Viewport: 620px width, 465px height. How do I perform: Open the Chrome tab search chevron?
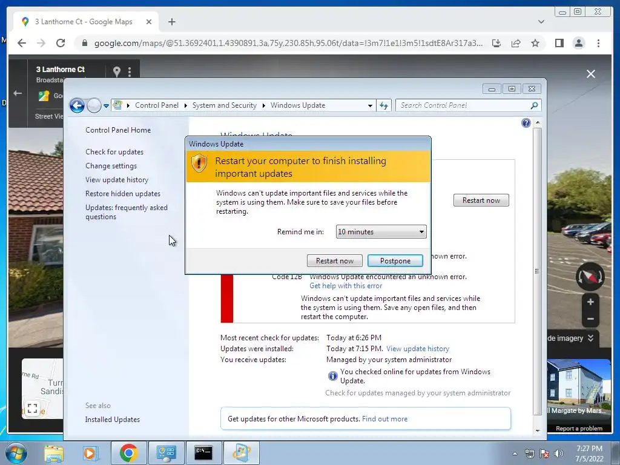click(541, 22)
